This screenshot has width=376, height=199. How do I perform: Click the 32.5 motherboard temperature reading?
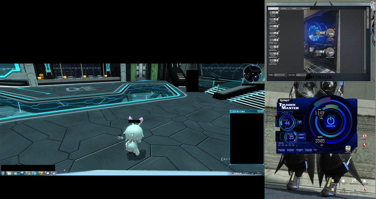coord(274,47)
